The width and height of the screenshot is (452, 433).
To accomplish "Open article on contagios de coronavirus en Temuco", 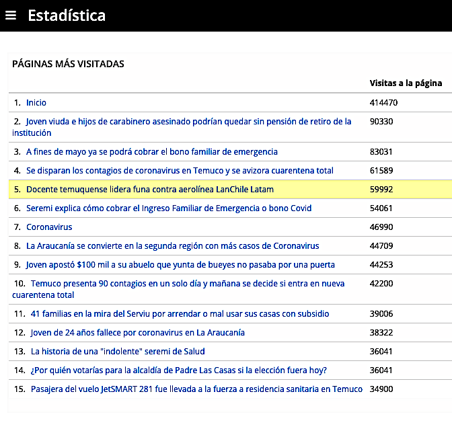I will (180, 171).
